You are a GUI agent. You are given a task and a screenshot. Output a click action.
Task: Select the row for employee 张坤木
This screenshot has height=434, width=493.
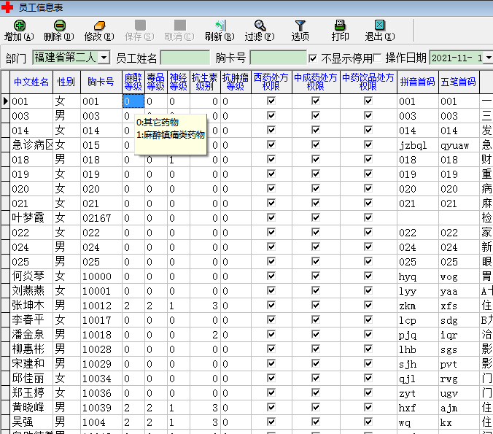click(30, 306)
